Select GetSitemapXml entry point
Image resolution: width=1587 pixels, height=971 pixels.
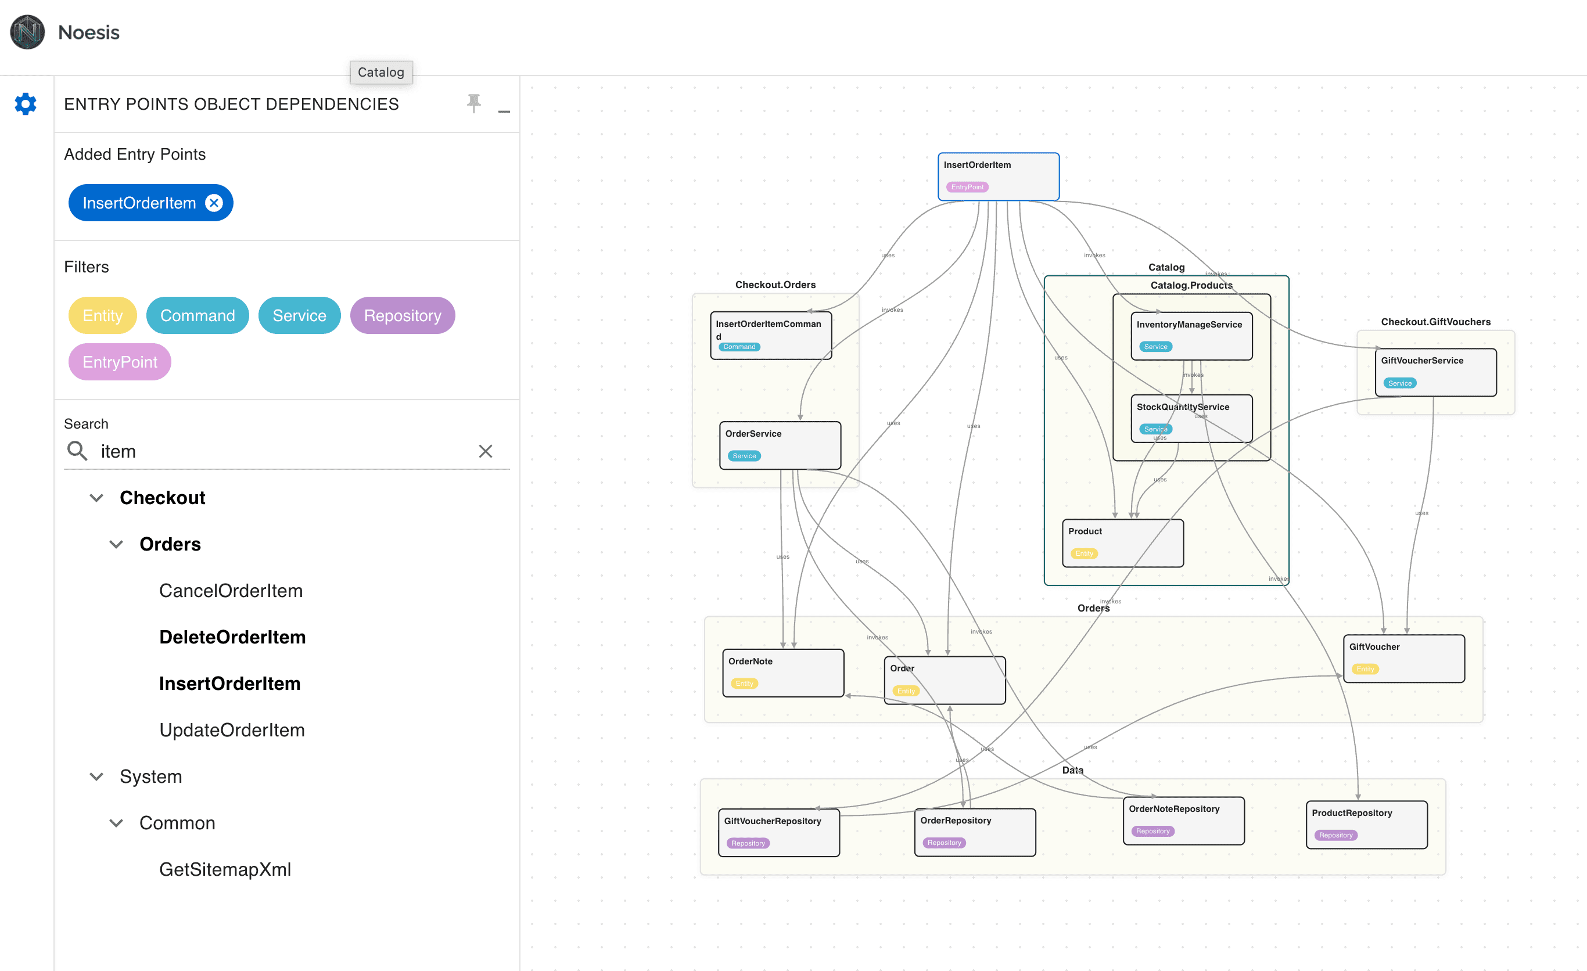[225, 869]
